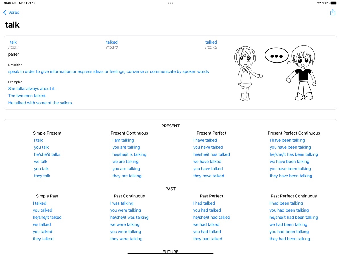The height and width of the screenshot is (256, 341).
Task: Select example 'The two men talked.'
Action: [x=27, y=96]
